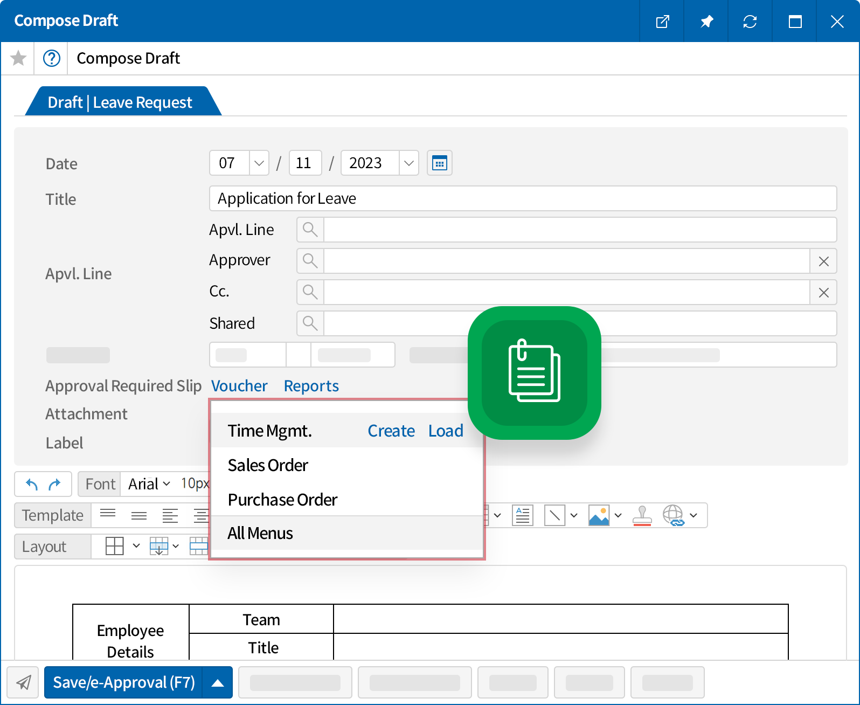Click the undo arrow in editor toolbar
The height and width of the screenshot is (705, 860).
pos(32,484)
